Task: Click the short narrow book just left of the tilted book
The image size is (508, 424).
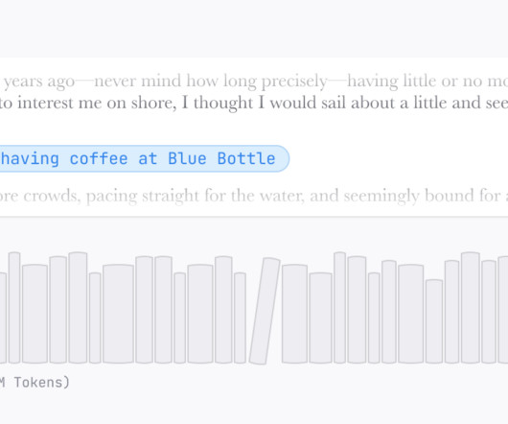Action: [240, 318]
